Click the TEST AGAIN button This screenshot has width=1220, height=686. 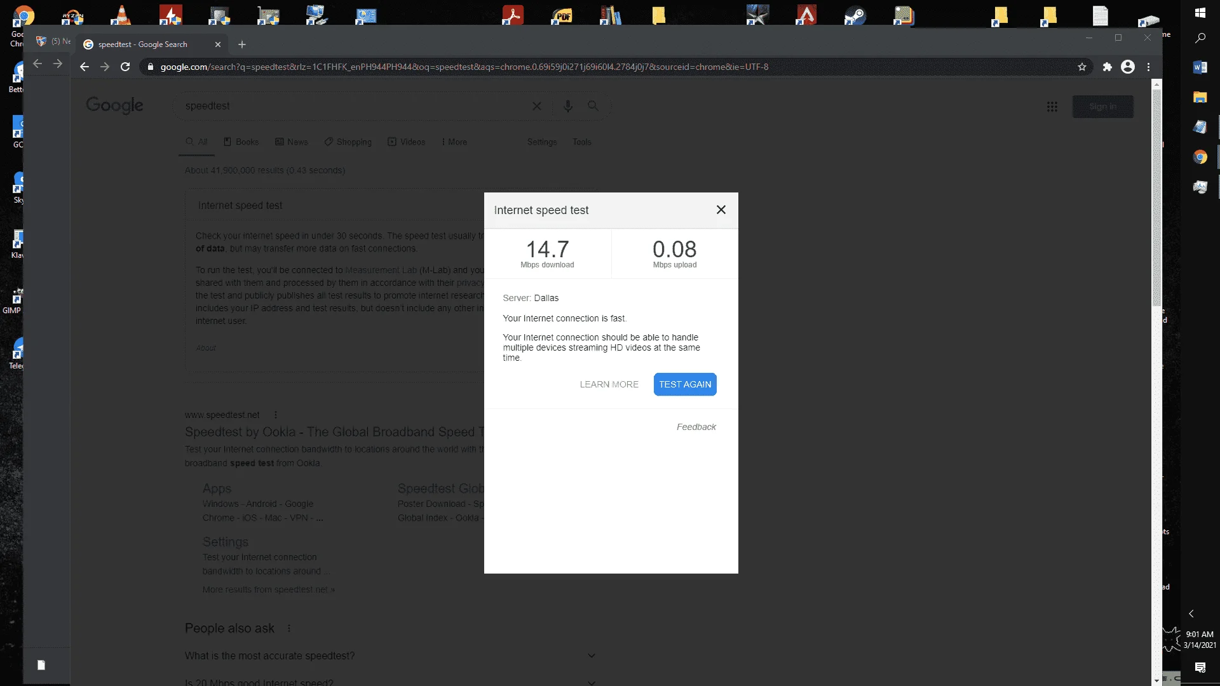click(x=685, y=384)
